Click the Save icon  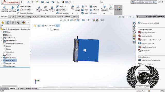tap(42, 2)
